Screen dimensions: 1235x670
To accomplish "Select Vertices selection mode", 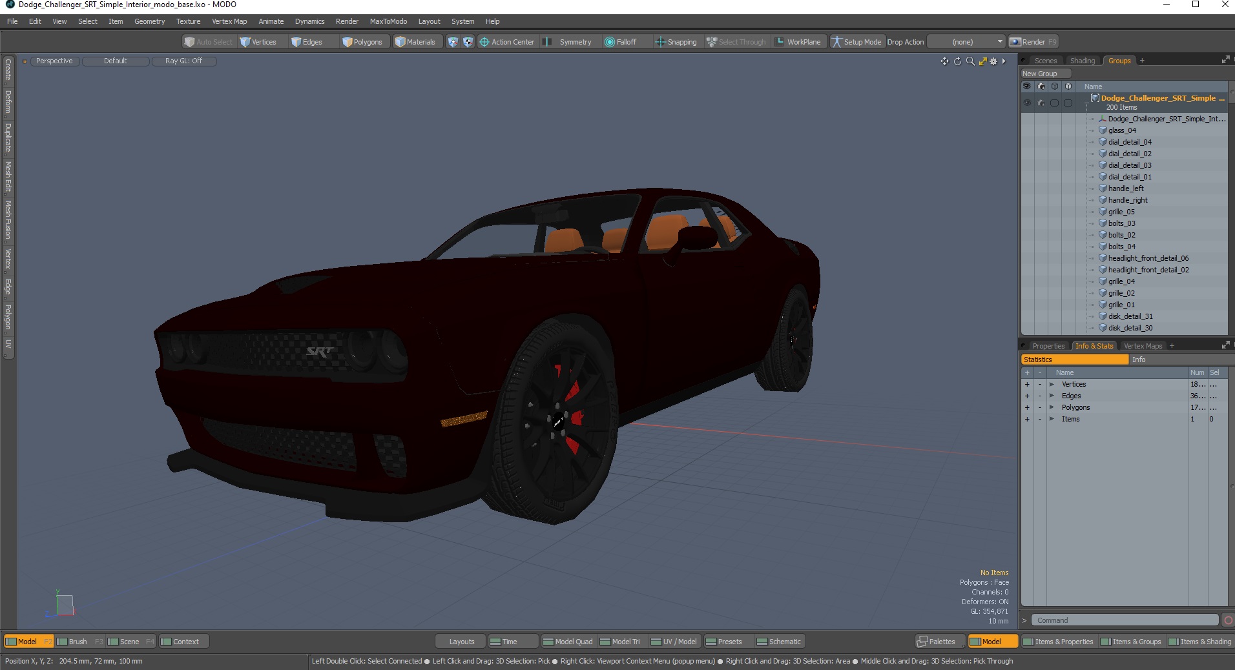I will click(x=258, y=42).
